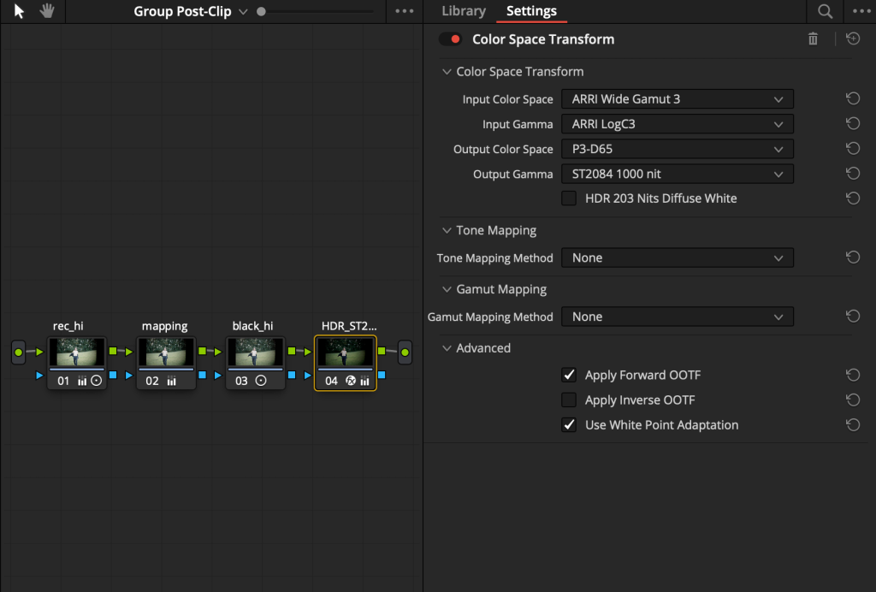Click FX badge on node 04
The image size is (876, 592).
[351, 381]
